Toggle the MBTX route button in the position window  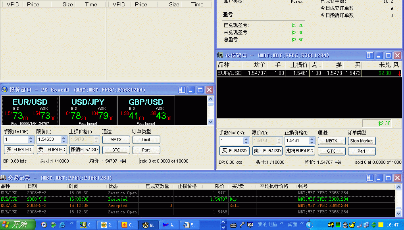click(x=332, y=141)
